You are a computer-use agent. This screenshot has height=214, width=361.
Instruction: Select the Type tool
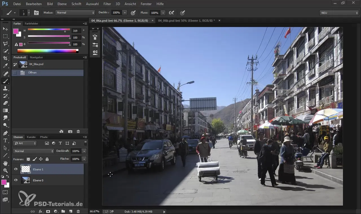point(5,140)
